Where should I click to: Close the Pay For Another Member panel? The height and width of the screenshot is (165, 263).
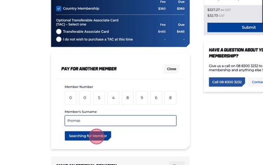171,69
